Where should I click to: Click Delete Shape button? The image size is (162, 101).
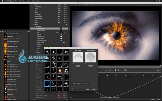pos(85,84)
